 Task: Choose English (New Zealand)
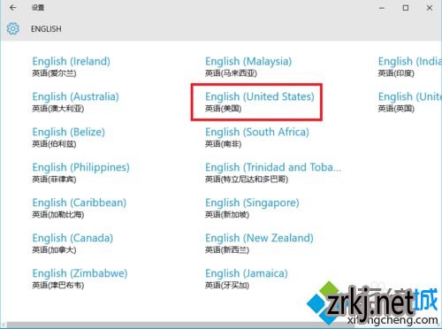pos(259,243)
